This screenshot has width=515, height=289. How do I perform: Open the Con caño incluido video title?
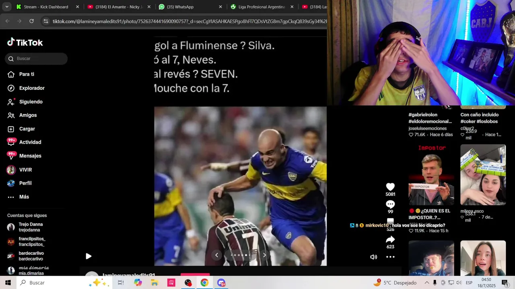click(x=480, y=118)
